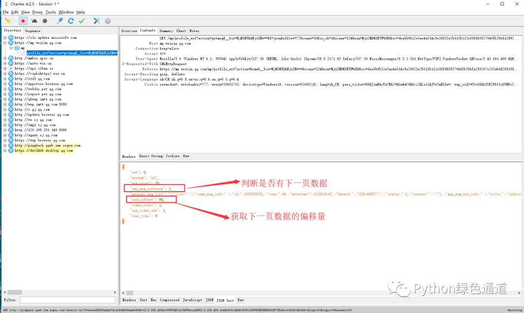Select host http://c.gj.qq.com

click(x=32, y=109)
